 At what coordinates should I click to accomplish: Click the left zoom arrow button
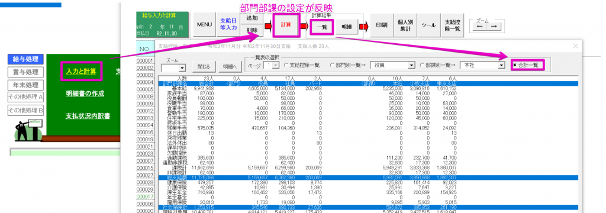(479, 27)
